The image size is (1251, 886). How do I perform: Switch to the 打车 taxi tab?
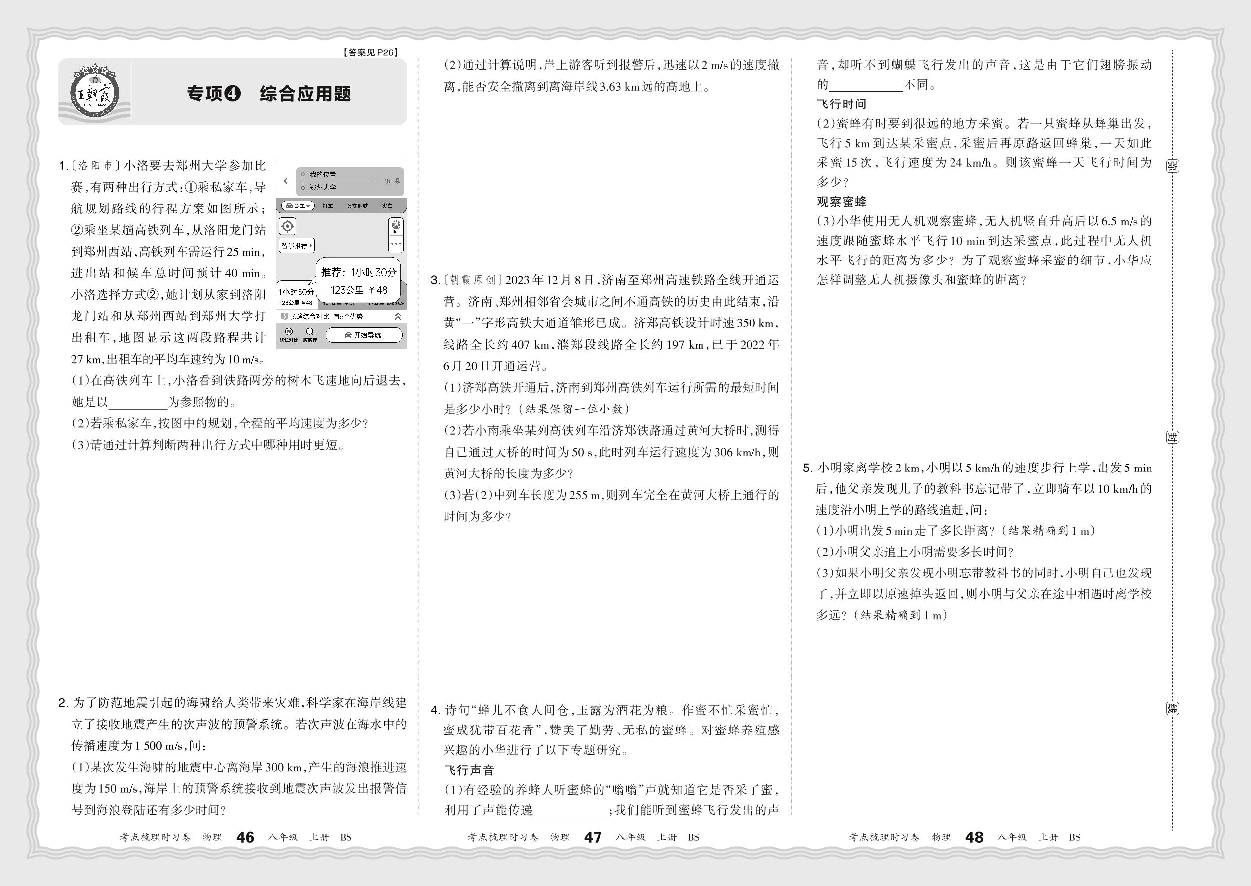coord(327,206)
